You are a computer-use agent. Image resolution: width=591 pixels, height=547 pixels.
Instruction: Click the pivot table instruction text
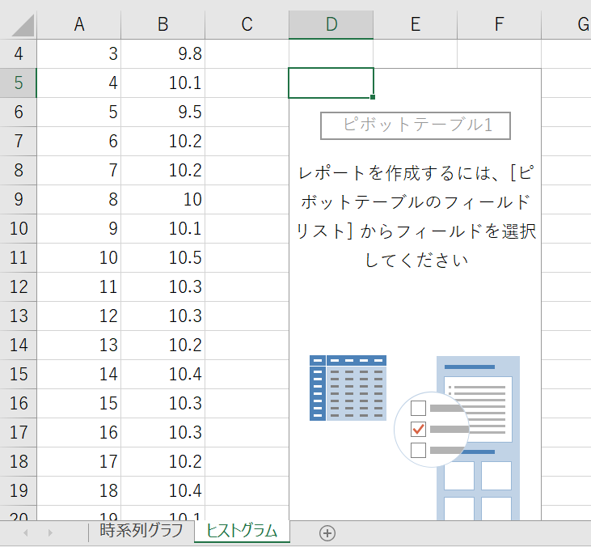tap(416, 217)
